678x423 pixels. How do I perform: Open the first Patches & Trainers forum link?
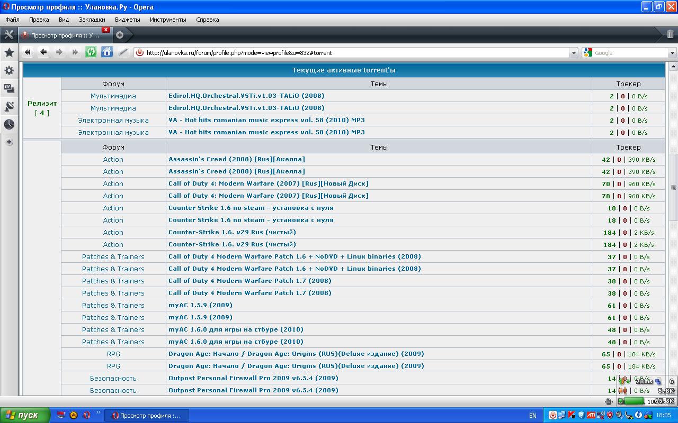click(x=113, y=256)
